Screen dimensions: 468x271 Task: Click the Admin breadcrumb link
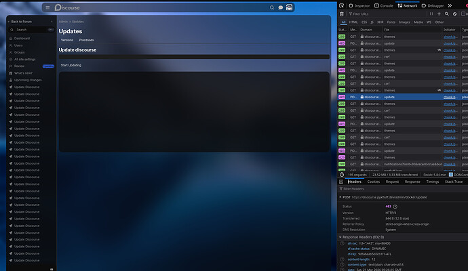(63, 22)
